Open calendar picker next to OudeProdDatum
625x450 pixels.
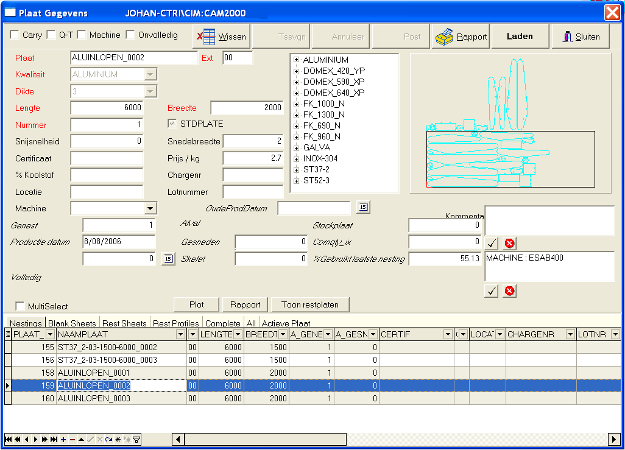[363, 208]
